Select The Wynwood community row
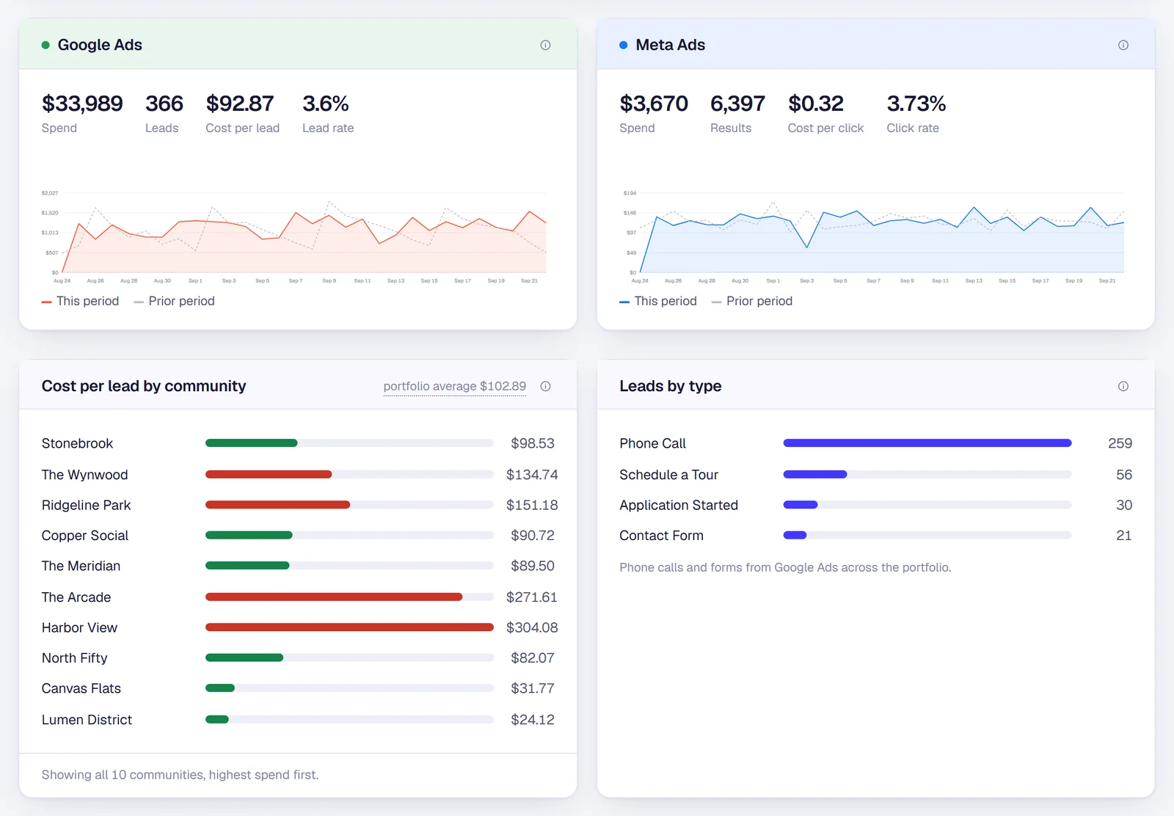Viewport: 1174px width, 816px height. click(299, 475)
